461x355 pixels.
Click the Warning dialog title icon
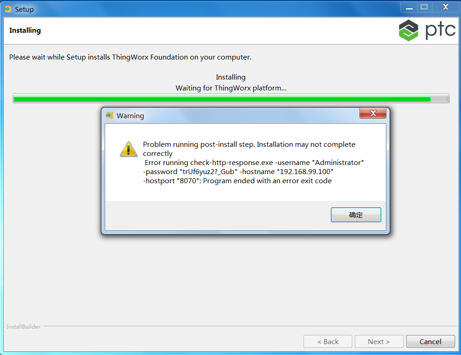[109, 115]
